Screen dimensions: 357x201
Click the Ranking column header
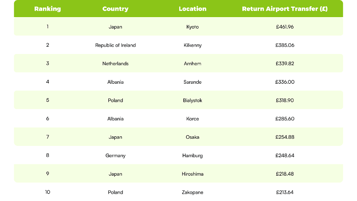click(x=48, y=9)
